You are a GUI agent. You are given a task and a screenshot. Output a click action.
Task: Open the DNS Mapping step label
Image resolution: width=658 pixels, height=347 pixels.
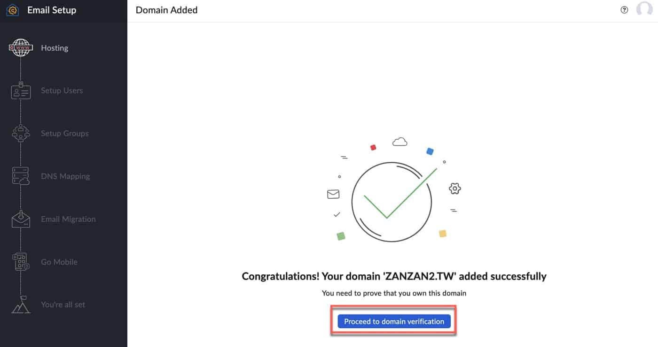pos(65,176)
